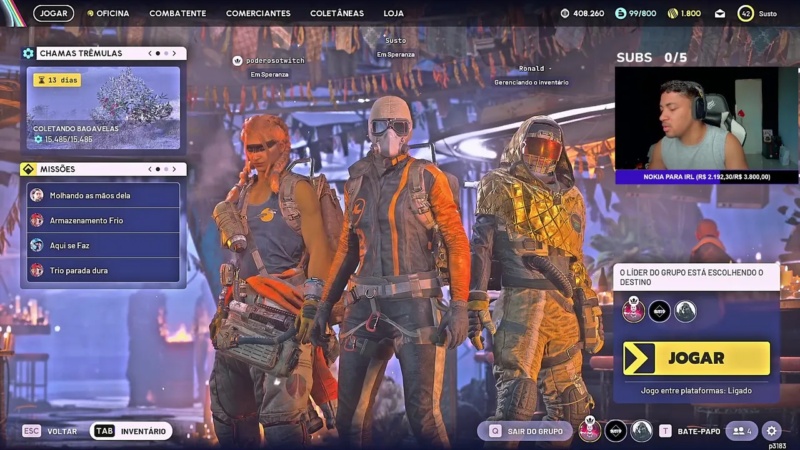The height and width of the screenshot is (450, 800).
Task: Click third party avatar in bottom bar
Action: (x=641, y=431)
